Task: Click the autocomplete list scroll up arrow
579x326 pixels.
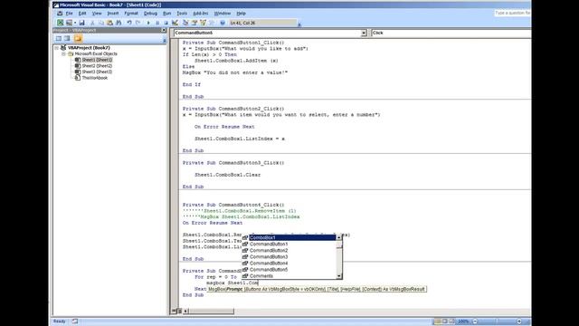Action: coord(339,237)
